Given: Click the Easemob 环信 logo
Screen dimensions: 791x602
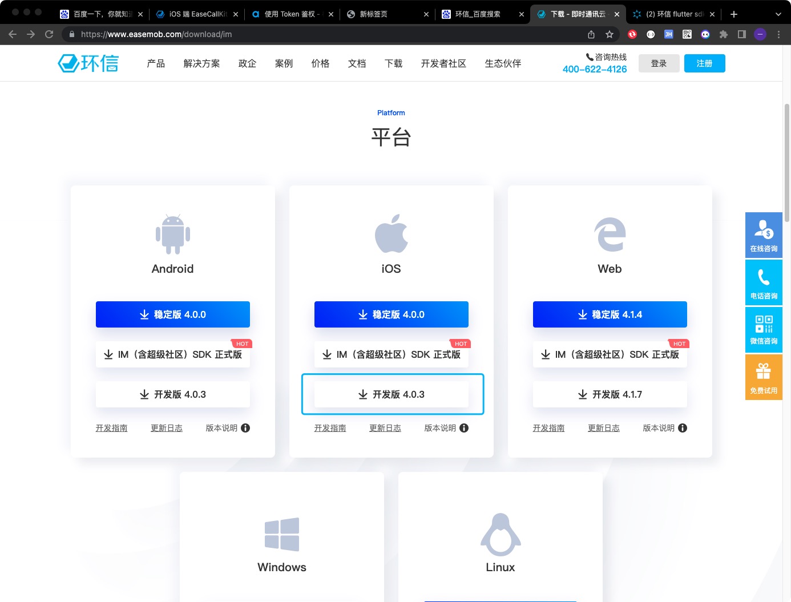Looking at the screenshot, I should [x=88, y=63].
